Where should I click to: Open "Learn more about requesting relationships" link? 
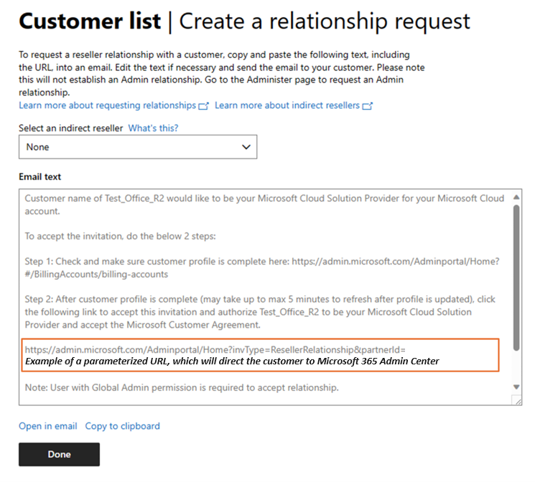[x=107, y=105]
